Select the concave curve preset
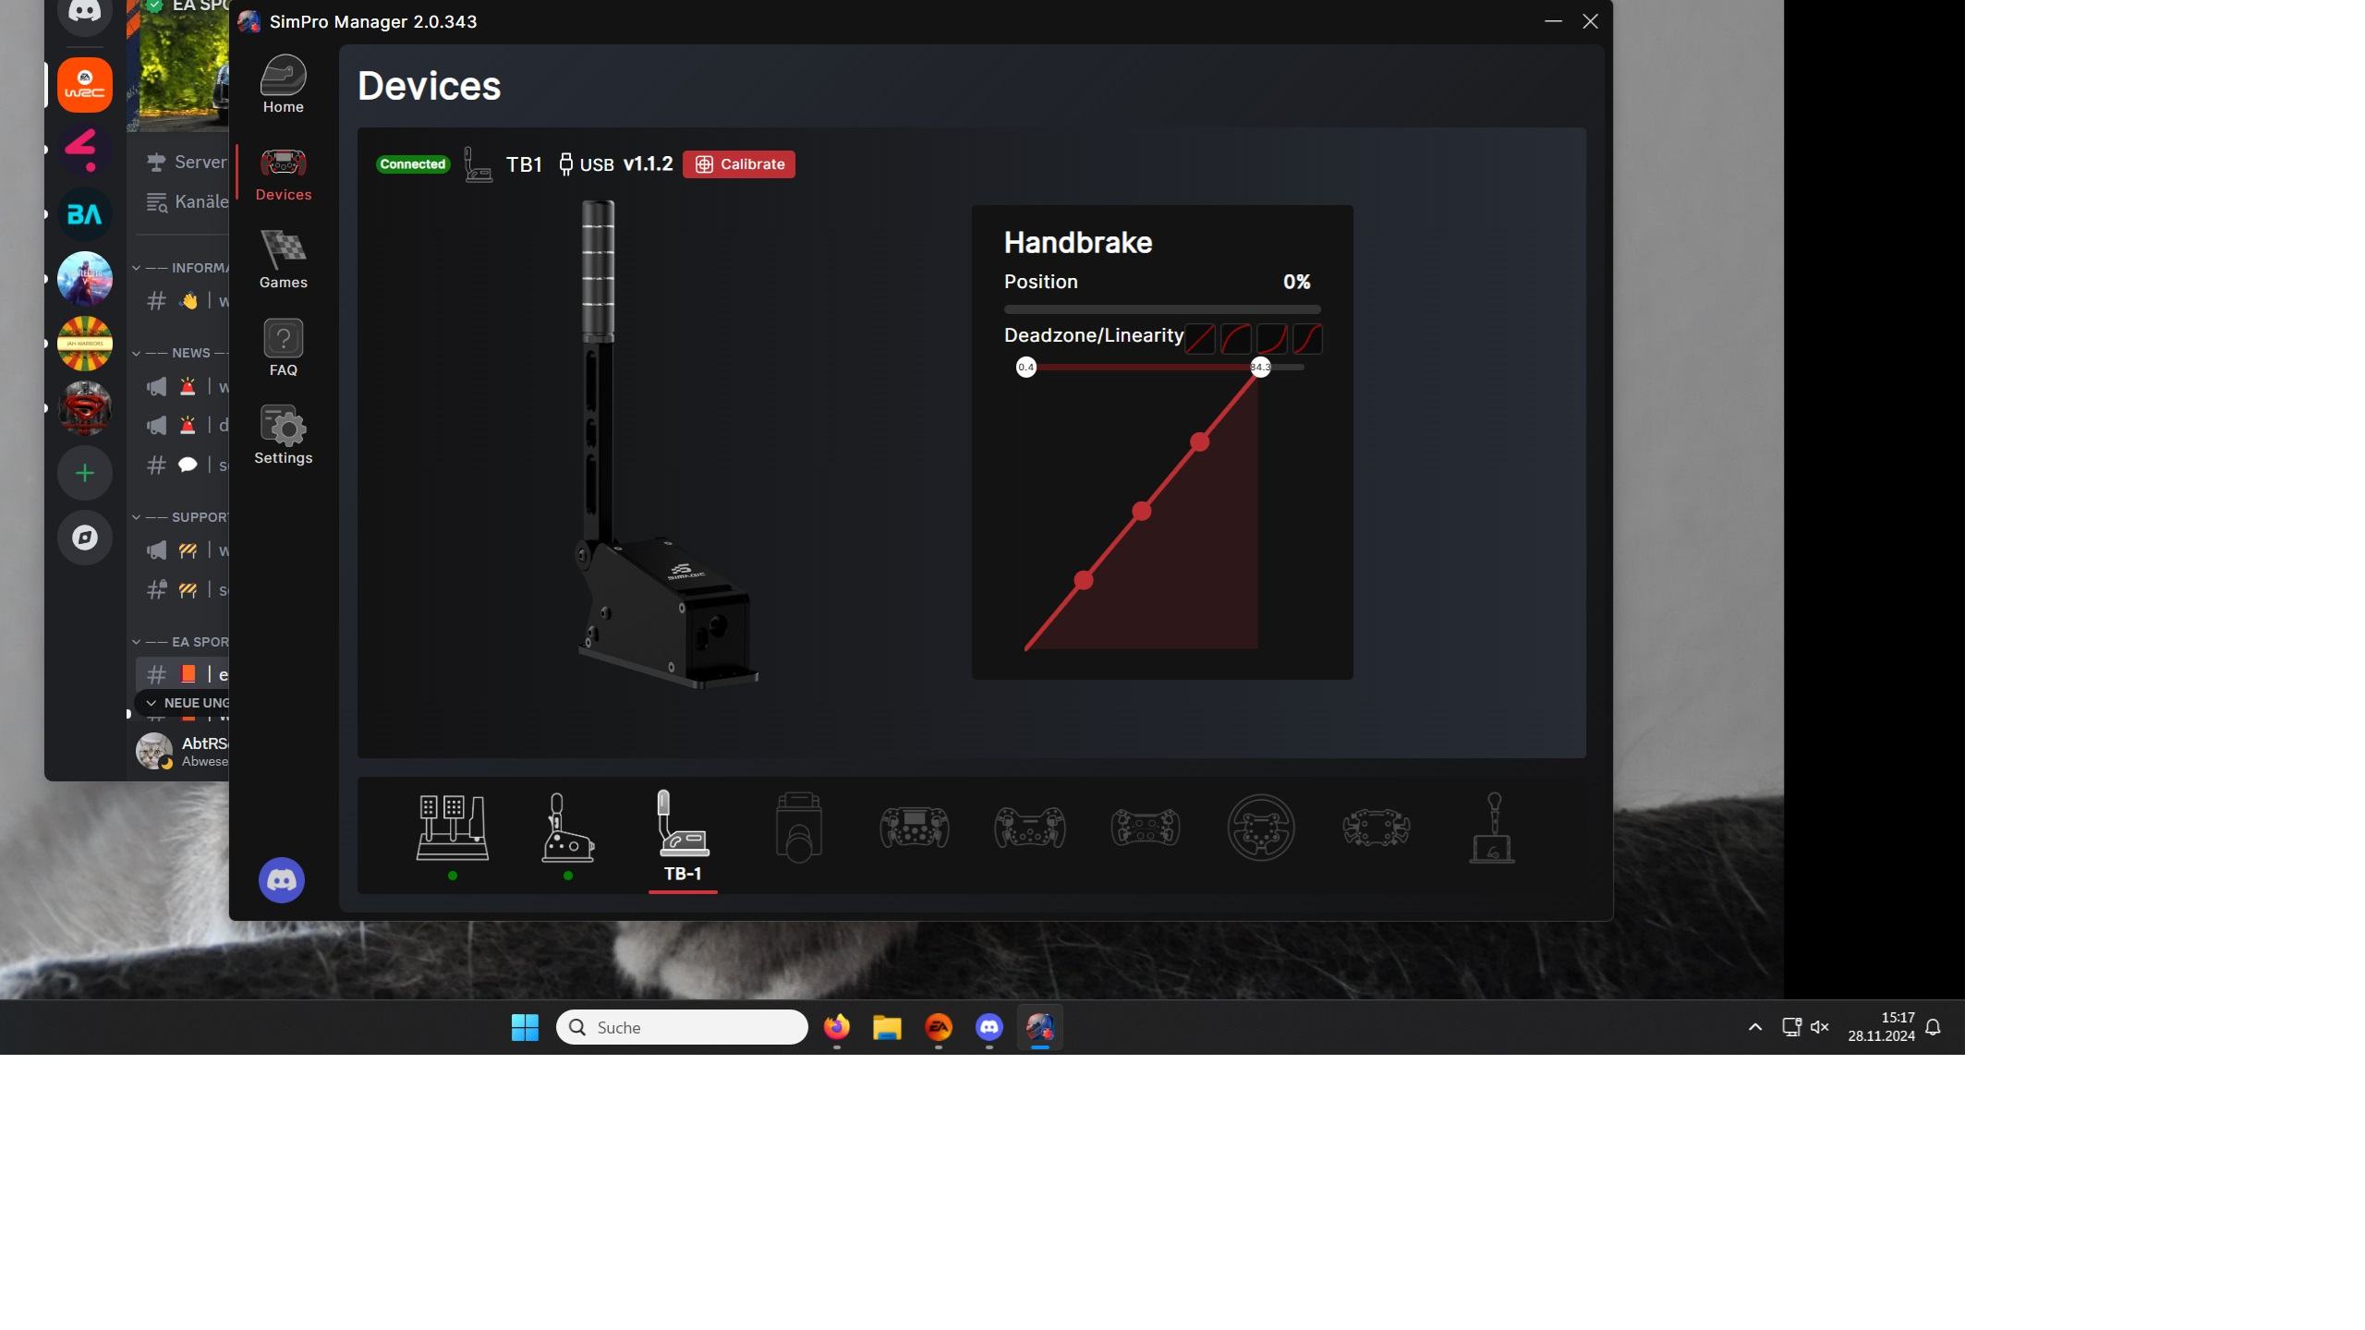2365x1330 pixels. pyautogui.click(x=1272, y=339)
